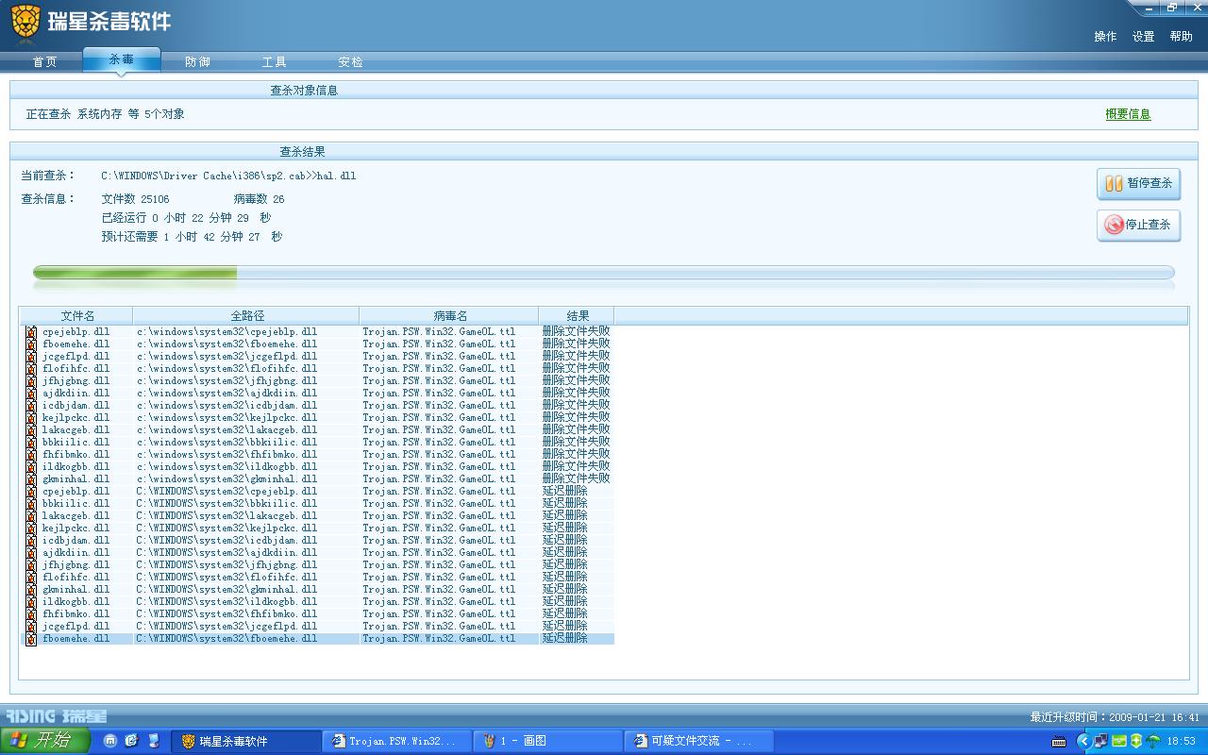Open the 防御 tab

[x=197, y=62]
